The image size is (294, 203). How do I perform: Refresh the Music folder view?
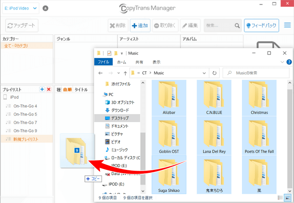214,73
